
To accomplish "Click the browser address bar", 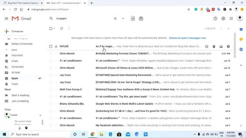I will point(107,9).
